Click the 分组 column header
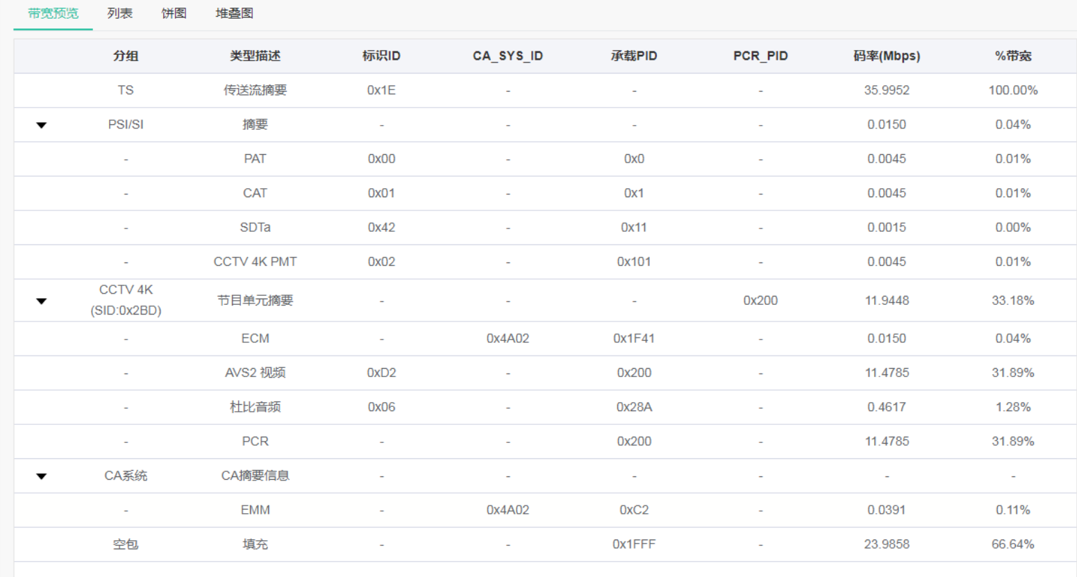Image resolution: width=1077 pixels, height=577 pixels. pos(126,56)
